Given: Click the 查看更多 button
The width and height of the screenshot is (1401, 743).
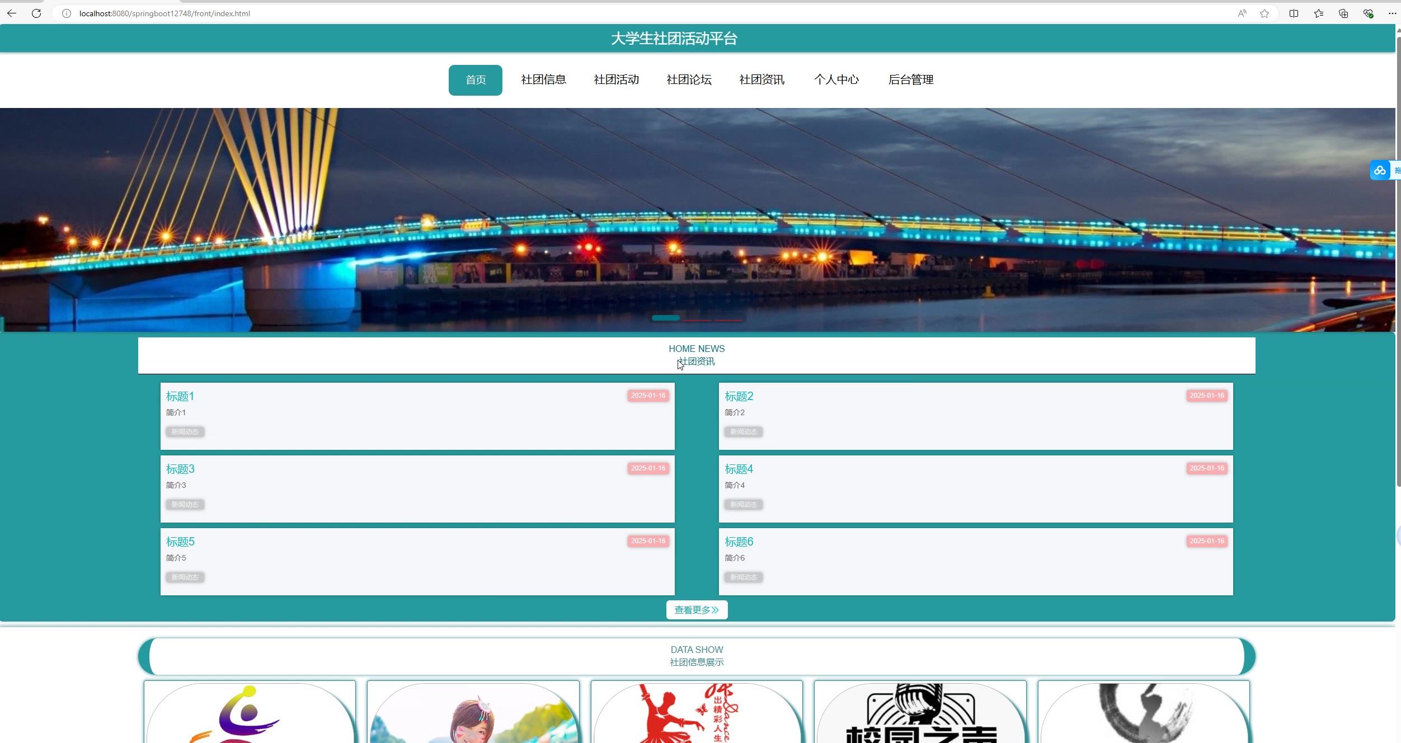Looking at the screenshot, I should point(697,610).
